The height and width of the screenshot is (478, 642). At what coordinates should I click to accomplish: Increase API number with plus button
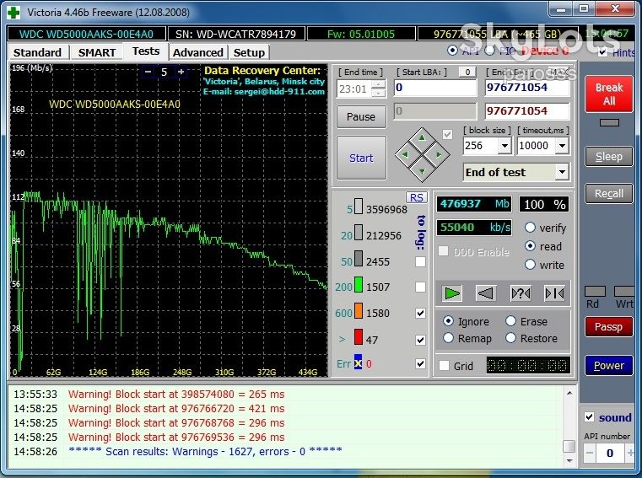coord(629,453)
